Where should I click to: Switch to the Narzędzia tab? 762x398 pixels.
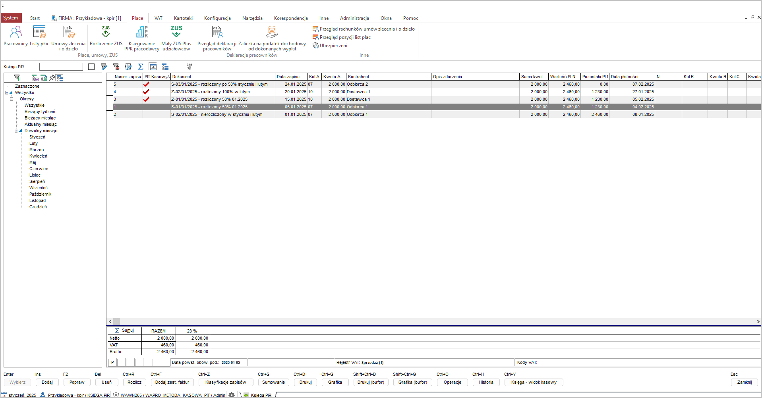(252, 18)
